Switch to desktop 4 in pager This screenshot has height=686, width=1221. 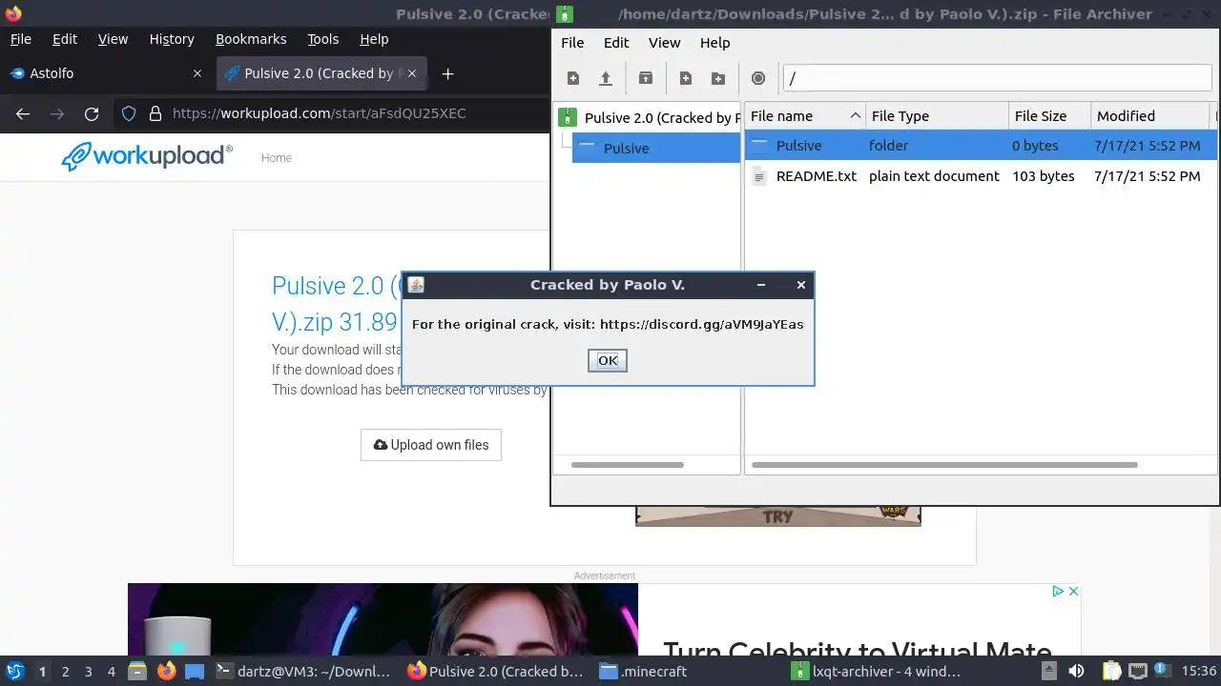(x=111, y=671)
